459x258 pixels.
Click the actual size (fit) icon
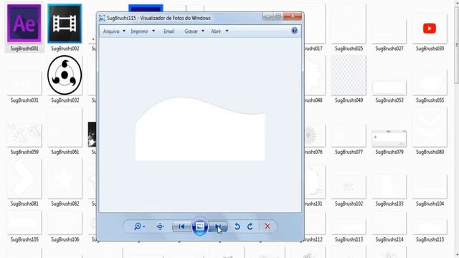point(160,226)
